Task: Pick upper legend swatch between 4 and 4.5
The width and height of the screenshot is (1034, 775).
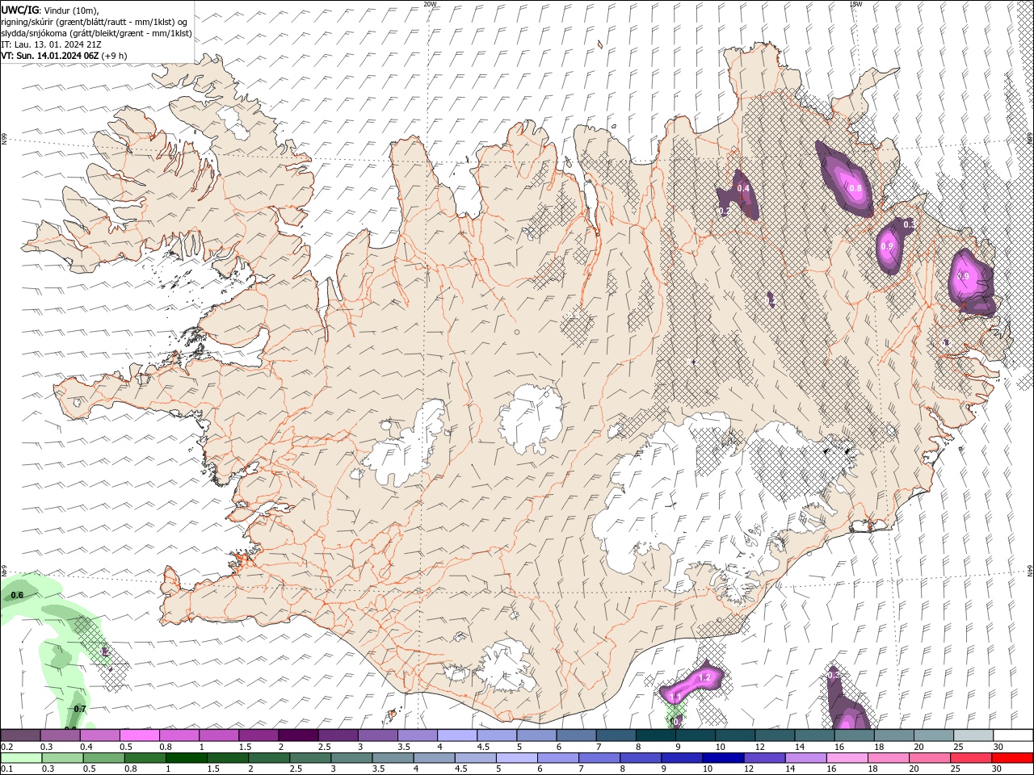Action: click(457, 735)
